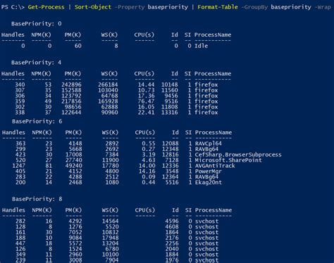Click the Get-Process cmdlet in the command
The width and height of the screenshot is (334, 263).
coord(46,7)
